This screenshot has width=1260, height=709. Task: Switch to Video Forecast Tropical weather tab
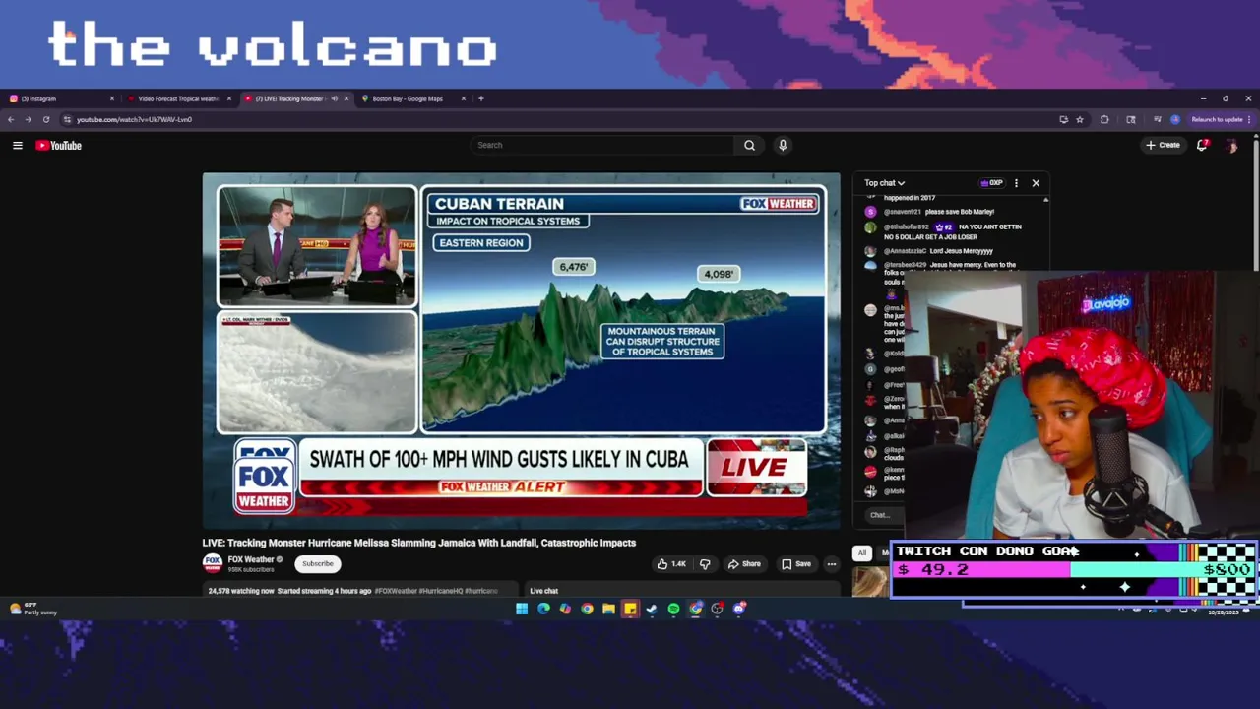177,98
